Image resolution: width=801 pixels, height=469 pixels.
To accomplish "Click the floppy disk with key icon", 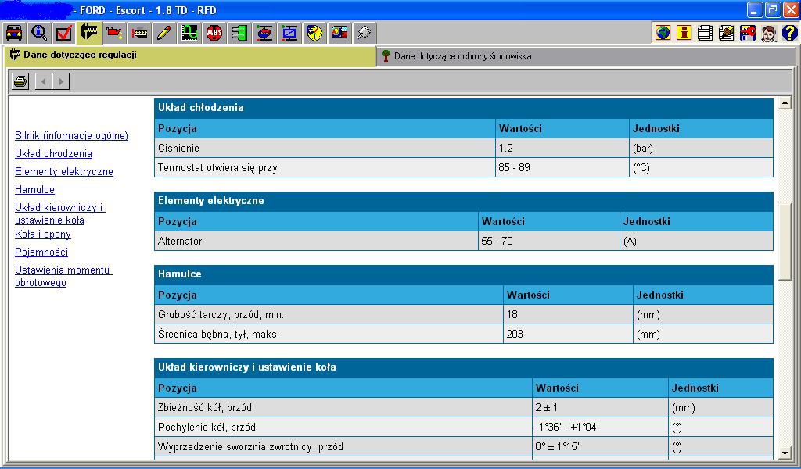I will [x=747, y=33].
